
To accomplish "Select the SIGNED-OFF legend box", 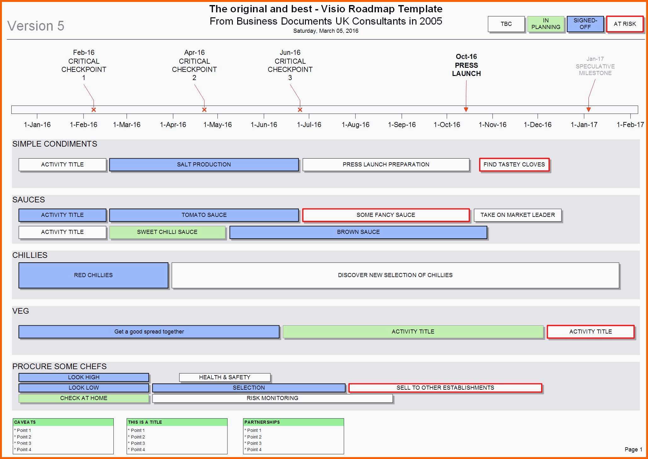I will 585,24.
